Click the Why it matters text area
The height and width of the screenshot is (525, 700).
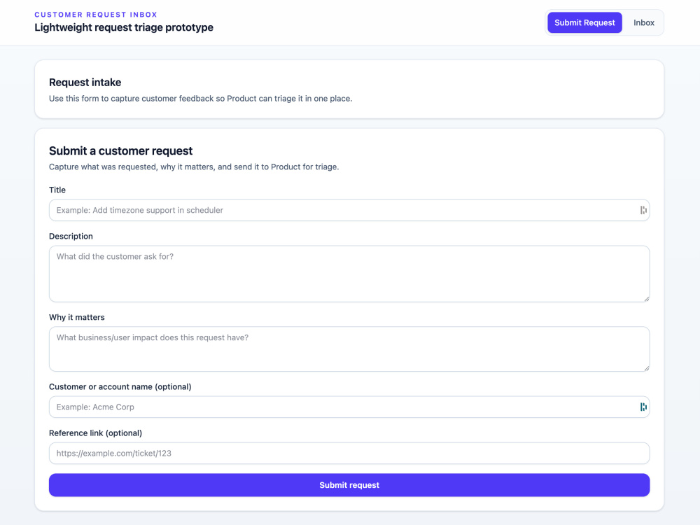pos(349,349)
